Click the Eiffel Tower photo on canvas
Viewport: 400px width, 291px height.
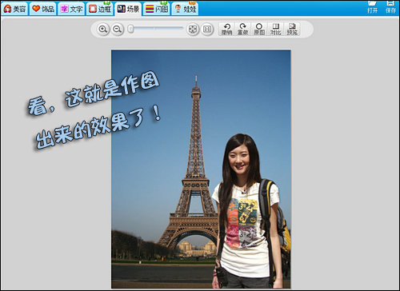(x=201, y=169)
